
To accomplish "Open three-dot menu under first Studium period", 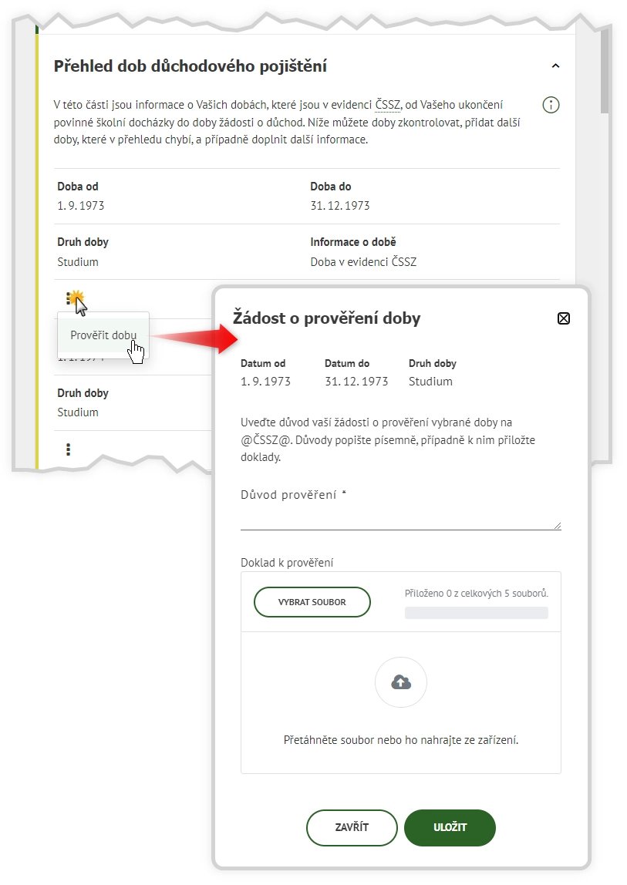I will coord(69,297).
